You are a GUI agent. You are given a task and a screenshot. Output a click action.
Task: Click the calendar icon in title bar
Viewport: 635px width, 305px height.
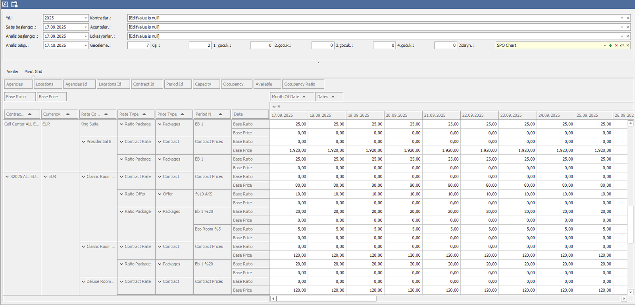(14, 4)
